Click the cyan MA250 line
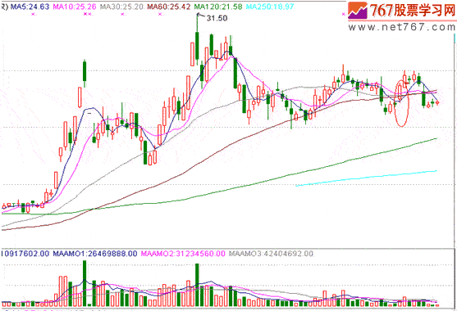This screenshot has height=311, width=457. (x=366, y=178)
